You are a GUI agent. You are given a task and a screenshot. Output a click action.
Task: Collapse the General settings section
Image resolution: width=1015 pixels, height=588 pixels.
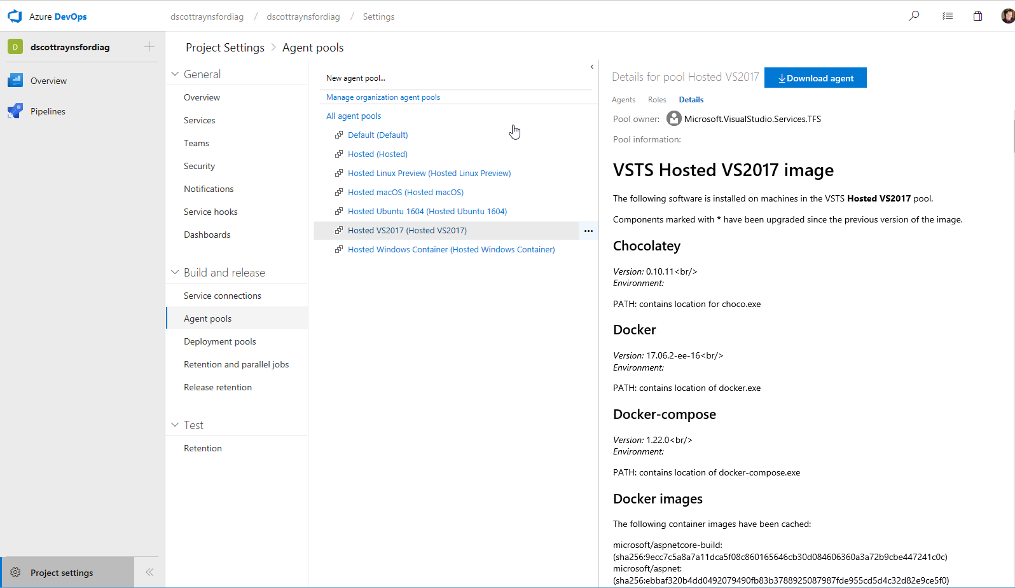pyautogui.click(x=176, y=74)
